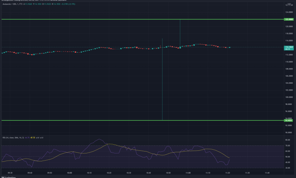Image resolution: width=296 pixels, height=178 pixels.
Task: Click the 11:00 time axis label
Action: [x=188, y=172]
